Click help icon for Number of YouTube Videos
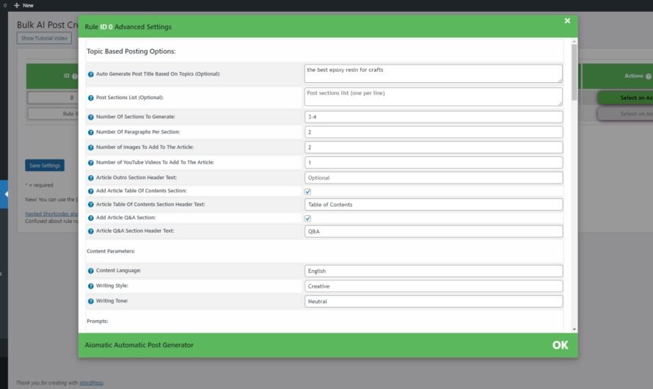This screenshot has height=389, width=653. click(90, 163)
